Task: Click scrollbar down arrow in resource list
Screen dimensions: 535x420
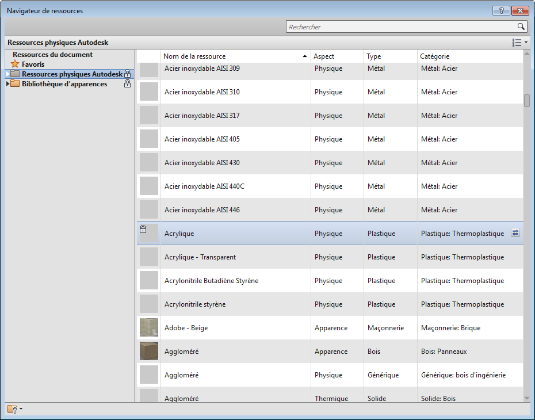Action: point(526,398)
